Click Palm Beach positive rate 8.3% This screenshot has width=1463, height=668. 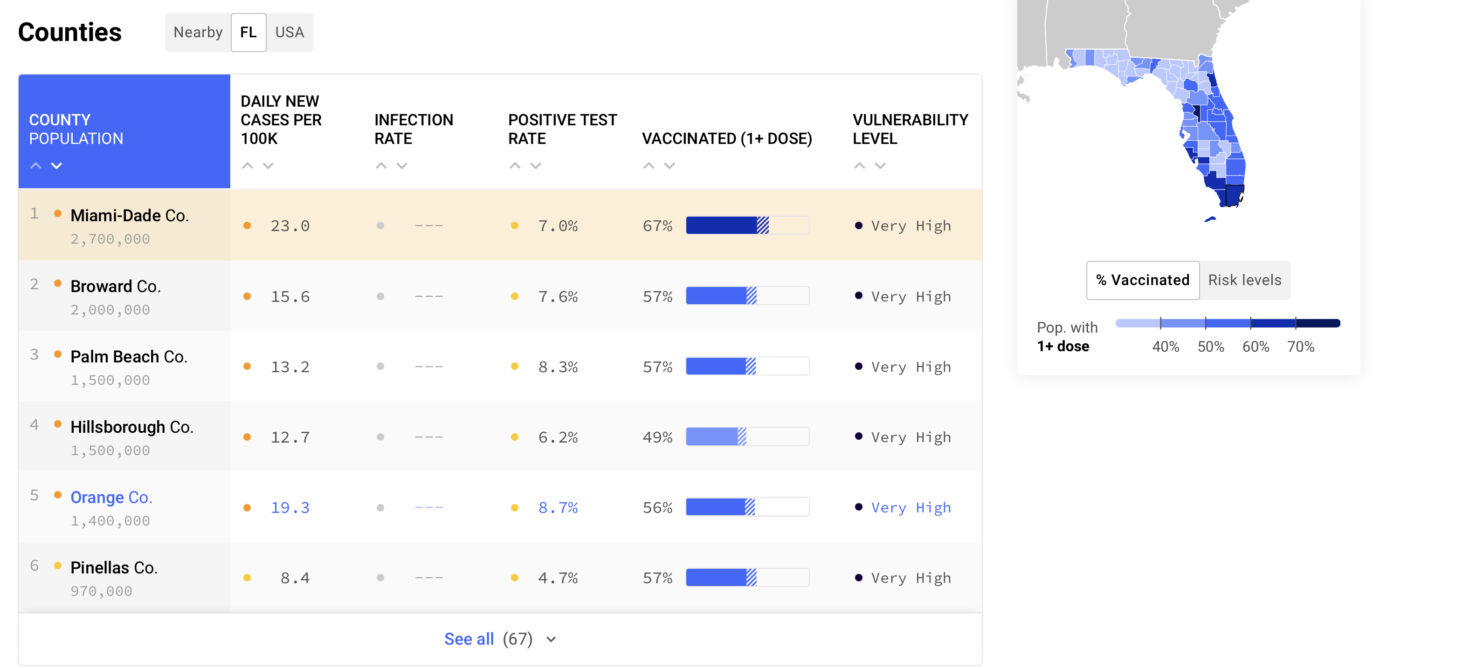558,367
